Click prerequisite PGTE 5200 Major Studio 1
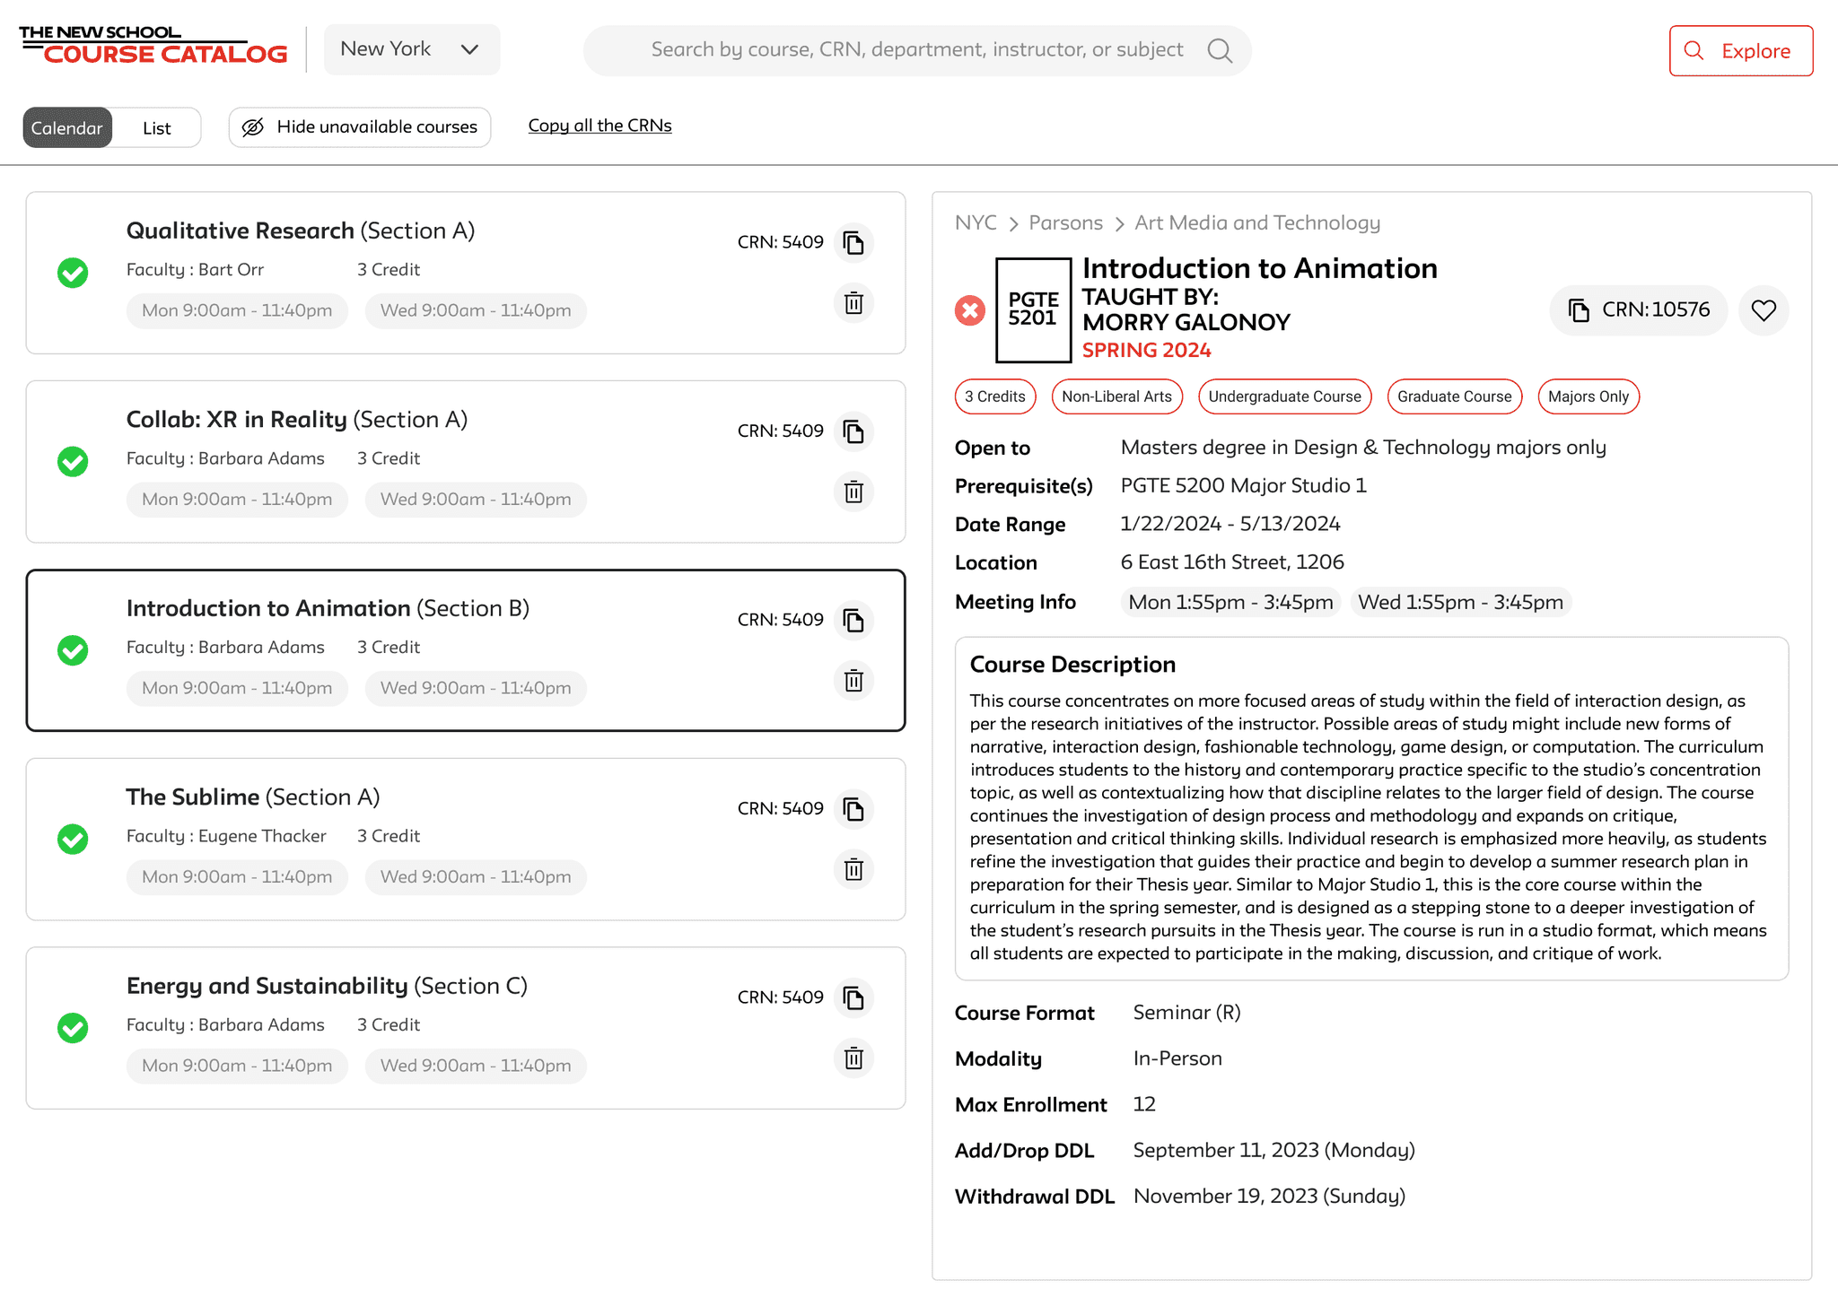Screen dimensions: 1838x1306 tap(1244, 485)
